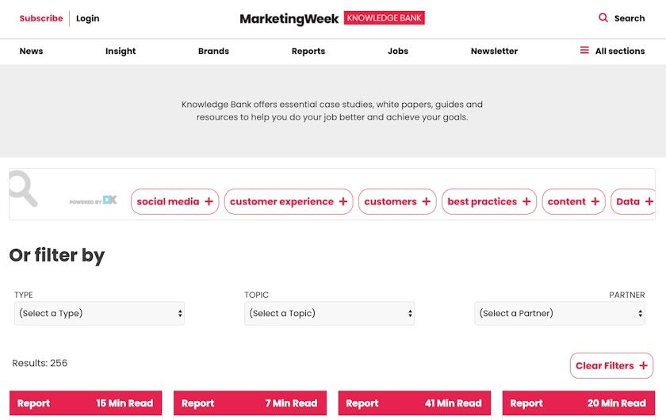Open the Select a Type dropdown
The height and width of the screenshot is (420, 666).
pyautogui.click(x=99, y=313)
